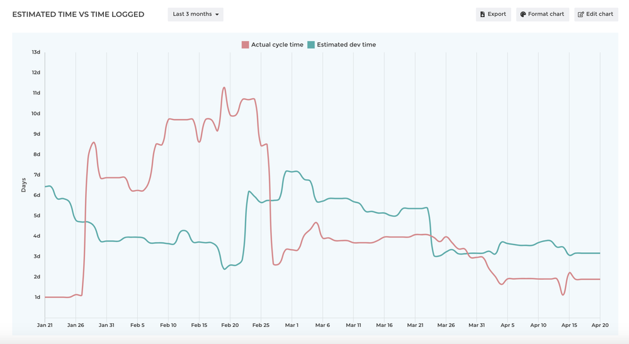
Task: Click the Edit chart button
Action: 596,14
